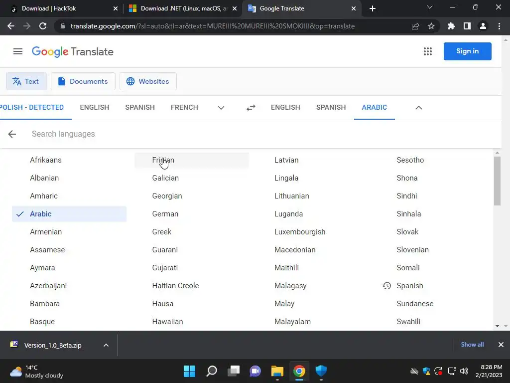Open the Teams Chat taskbar icon
This screenshot has width=510, height=383.
255,371
